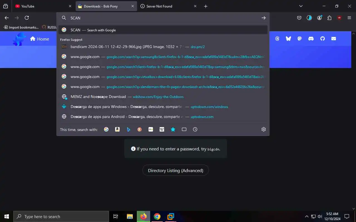Screen dimensions: 356x222
Task: Open the notification center icon
Action: tap(347, 216)
